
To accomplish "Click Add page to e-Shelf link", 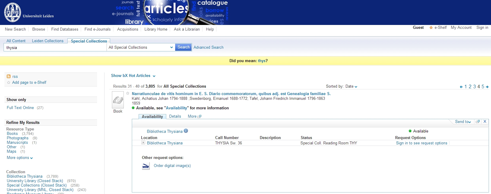I will [x=29, y=82].
